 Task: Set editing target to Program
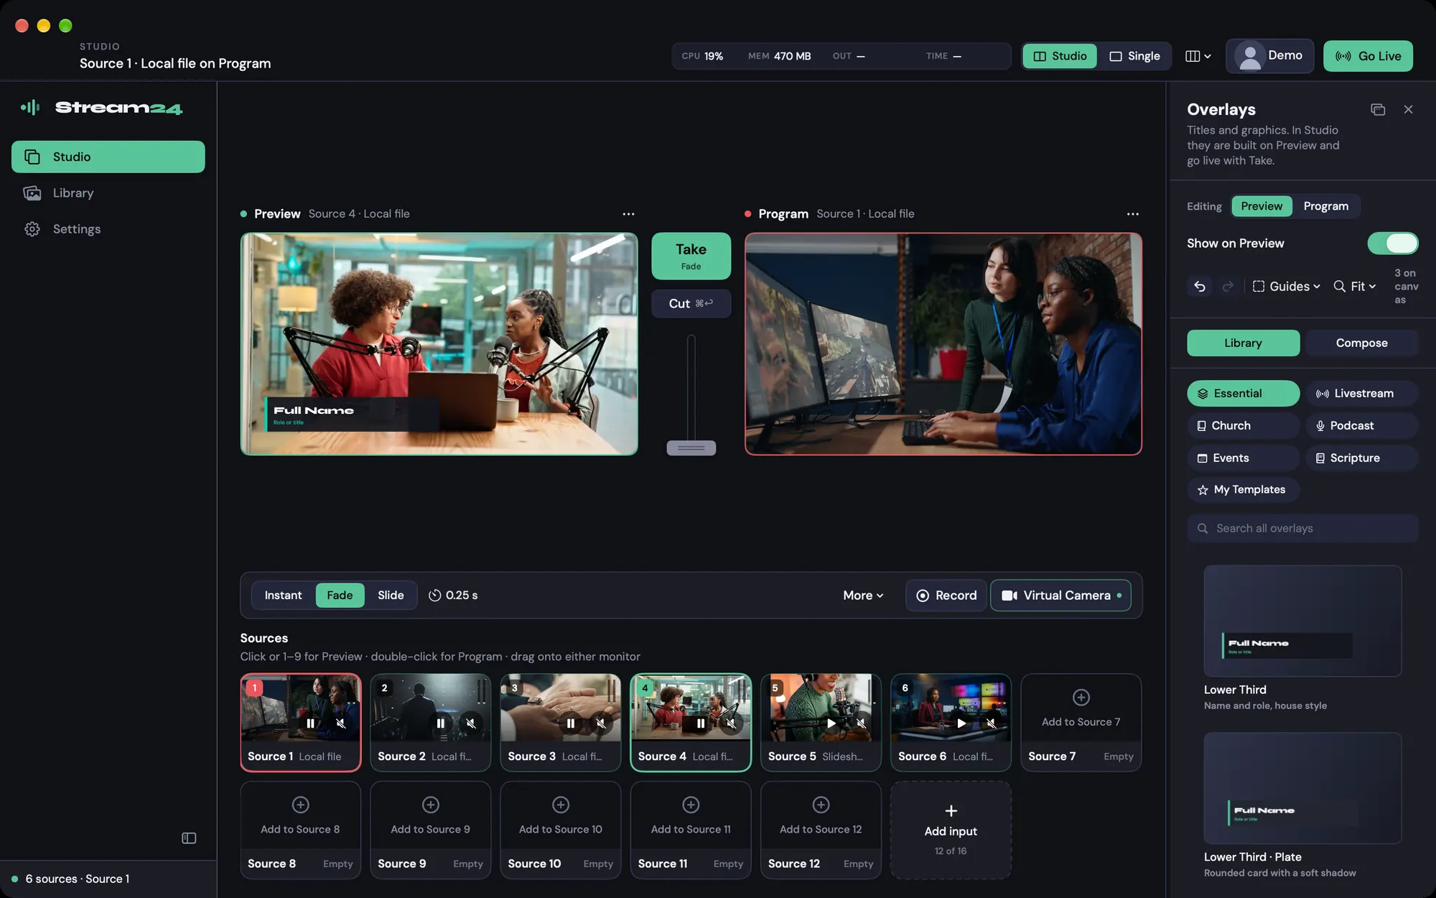pos(1325,206)
